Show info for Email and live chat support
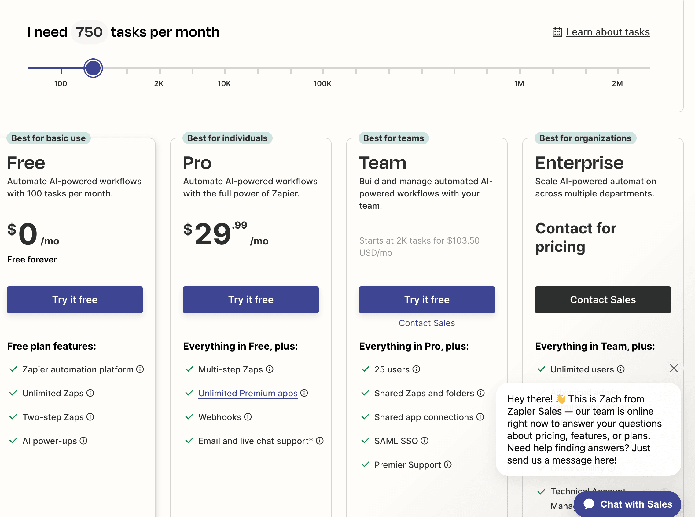695x517 pixels. [x=320, y=441]
